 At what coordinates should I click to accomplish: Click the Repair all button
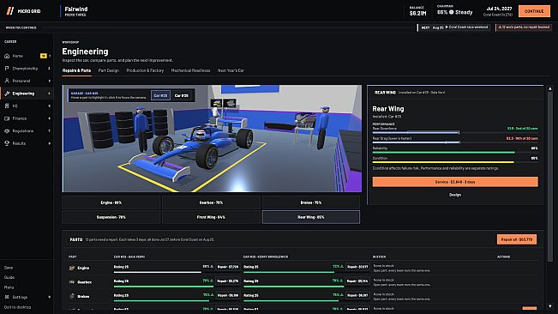tap(517, 239)
